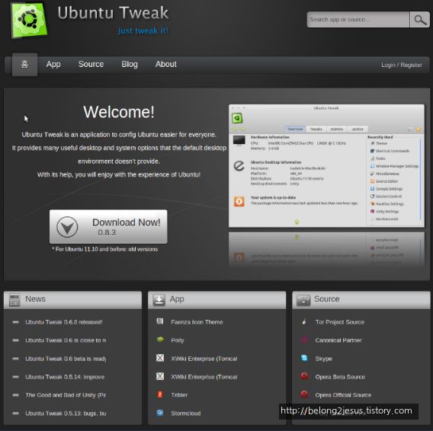Click the Ubuntu Tweak screenshot preview
This screenshot has width=433, height=431.
pos(326,166)
